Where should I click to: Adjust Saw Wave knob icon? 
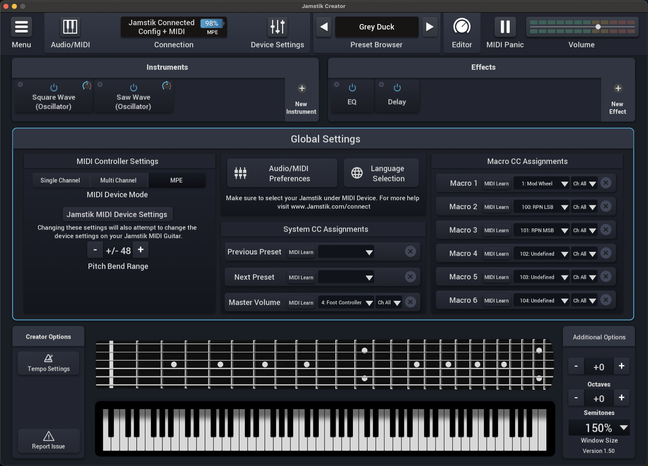coord(167,86)
